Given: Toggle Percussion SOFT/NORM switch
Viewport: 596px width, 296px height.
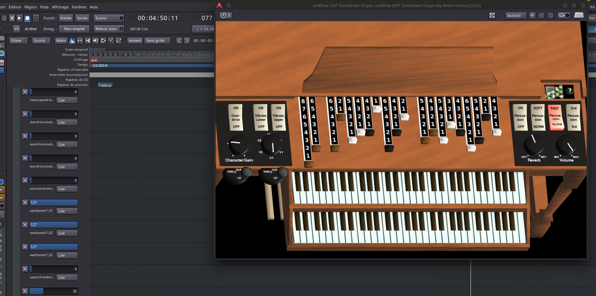Looking at the screenshot, I should point(538,117).
